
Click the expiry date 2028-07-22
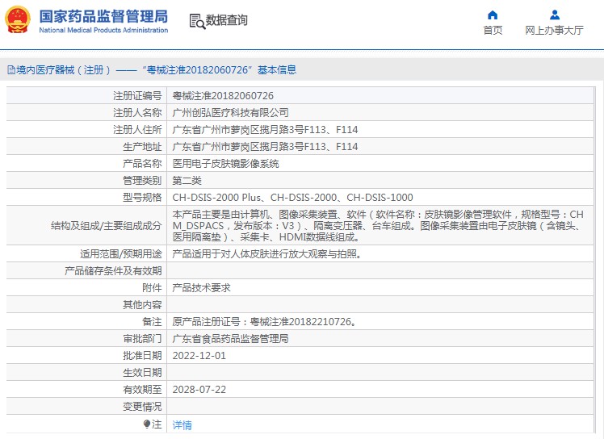pyautogui.click(x=199, y=390)
